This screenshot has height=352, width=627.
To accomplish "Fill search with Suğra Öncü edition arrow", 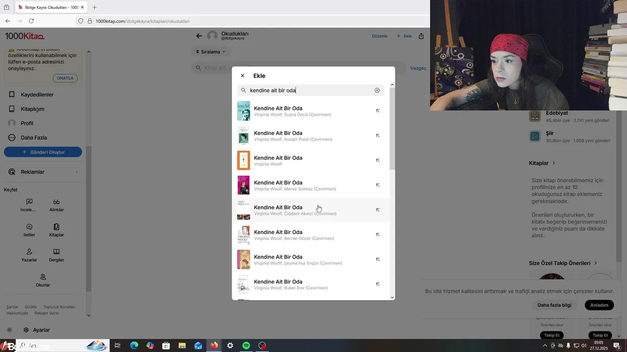I will (x=378, y=111).
